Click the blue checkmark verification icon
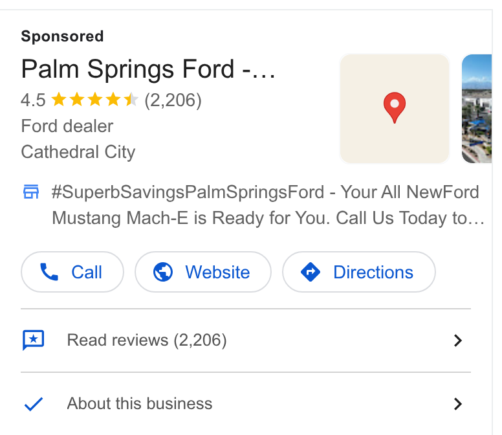502x435 pixels. pyautogui.click(x=34, y=404)
